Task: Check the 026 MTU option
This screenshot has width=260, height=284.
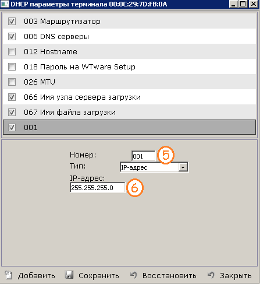Action: pyautogui.click(x=12, y=82)
